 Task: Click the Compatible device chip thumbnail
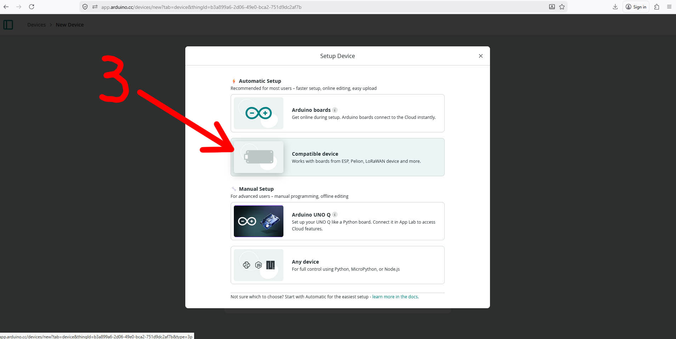[259, 157]
